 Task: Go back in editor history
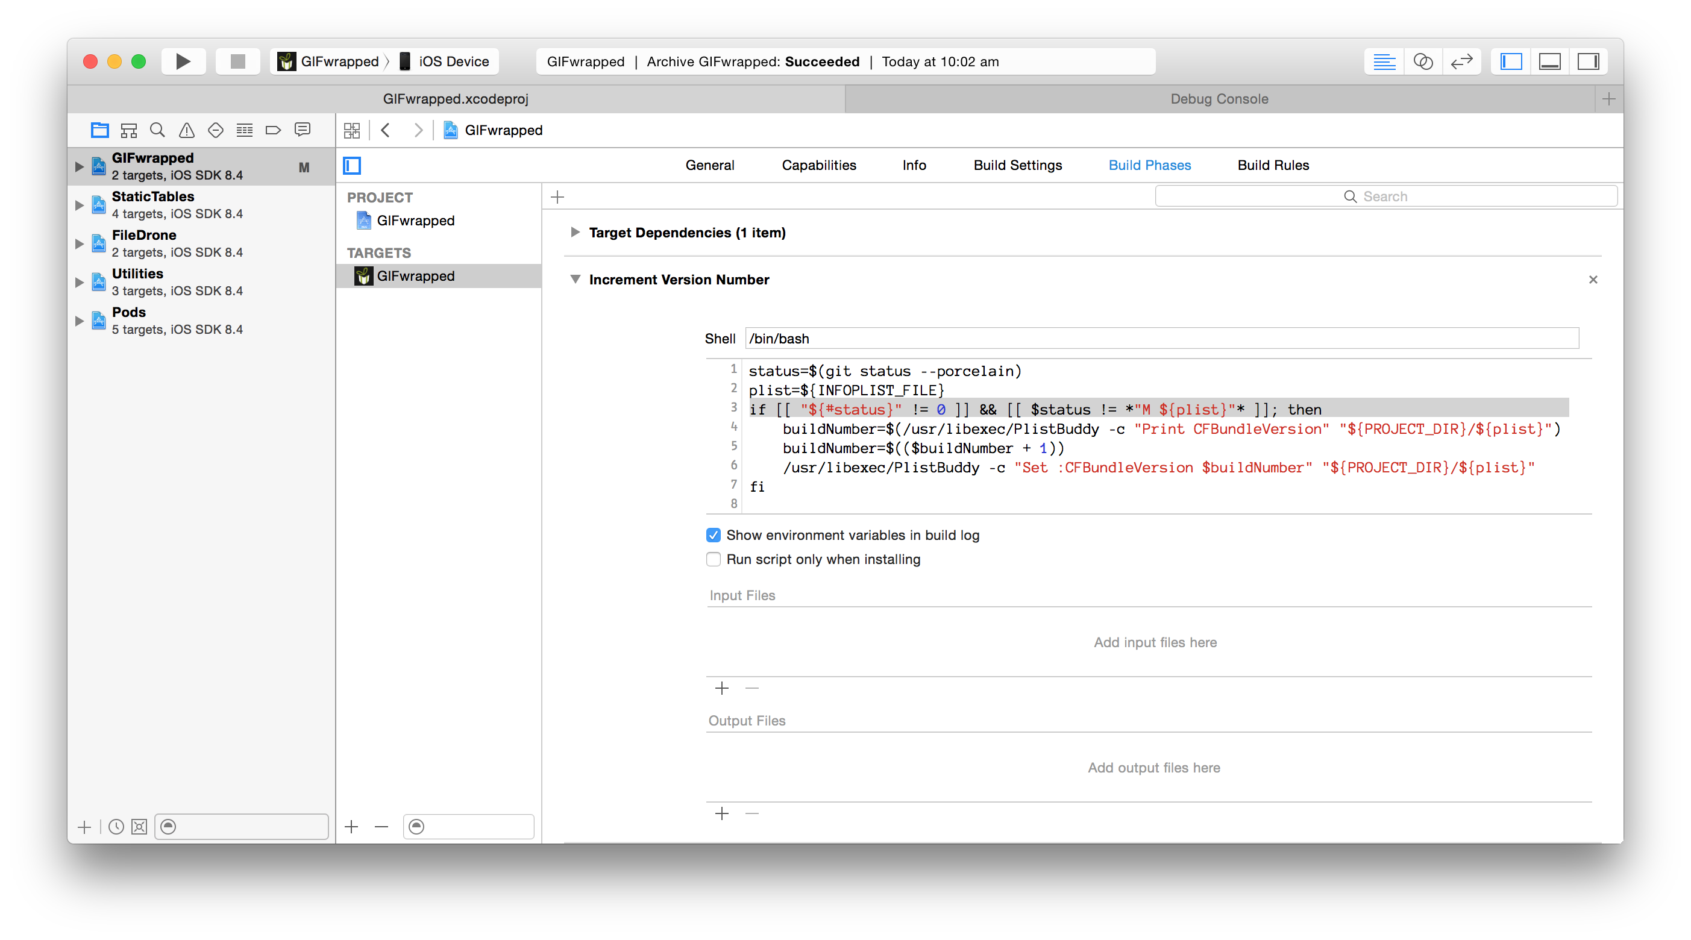click(386, 130)
